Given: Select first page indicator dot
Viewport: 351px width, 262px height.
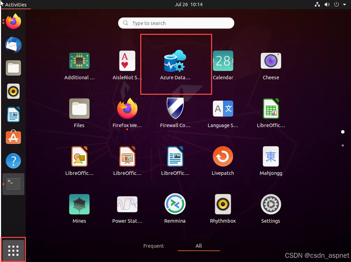Looking at the screenshot, I should (343, 132).
